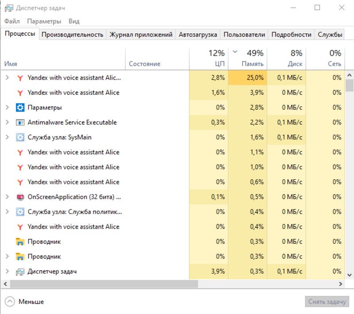The image size is (354, 314).
Task: Click the Yandex icon in the 25,0% memory row
Action: pyautogui.click(x=20, y=78)
